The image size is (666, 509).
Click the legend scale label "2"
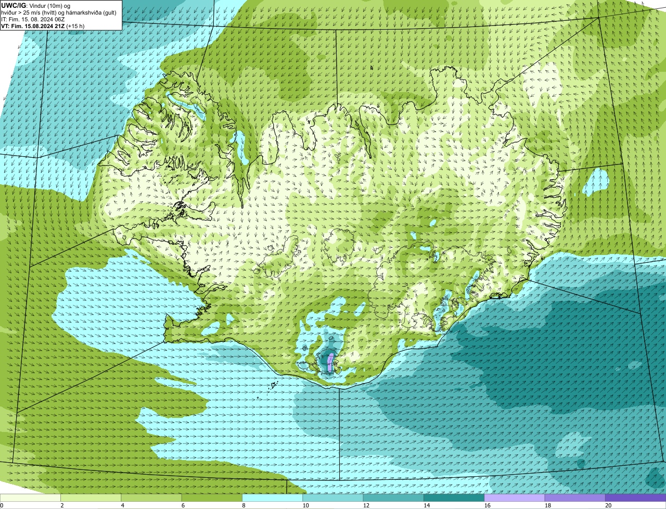point(62,505)
